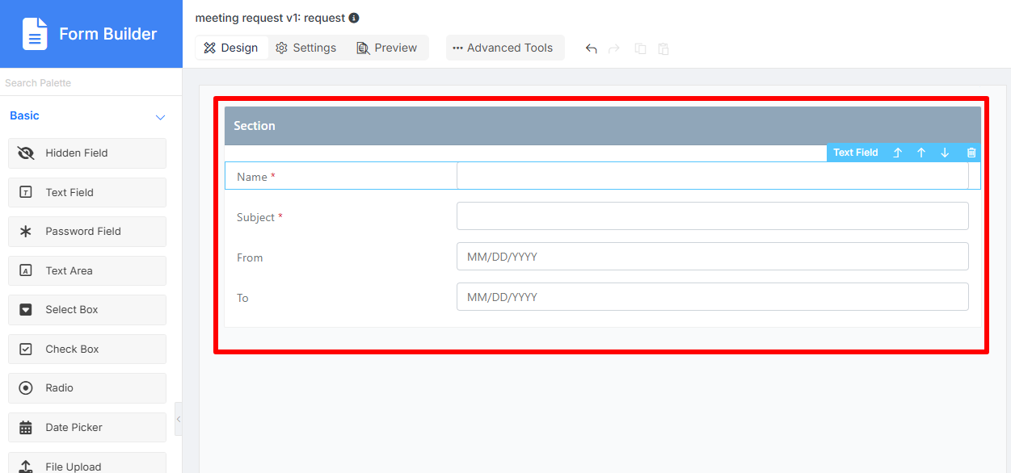
Task: Select the Check Box palette element
Action: point(87,350)
